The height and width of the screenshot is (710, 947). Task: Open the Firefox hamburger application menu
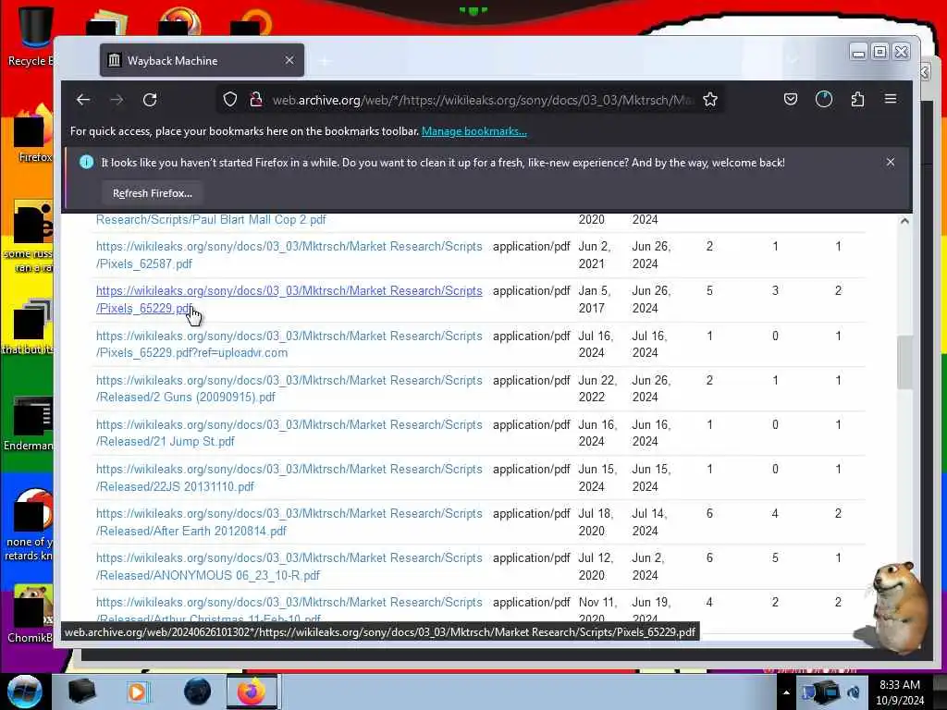(891, 98)
